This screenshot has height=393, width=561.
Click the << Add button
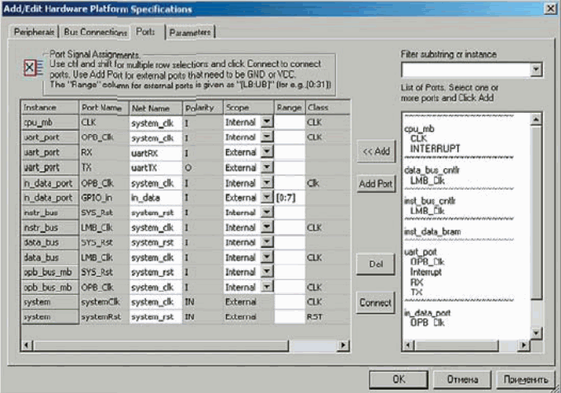point(375,151)
